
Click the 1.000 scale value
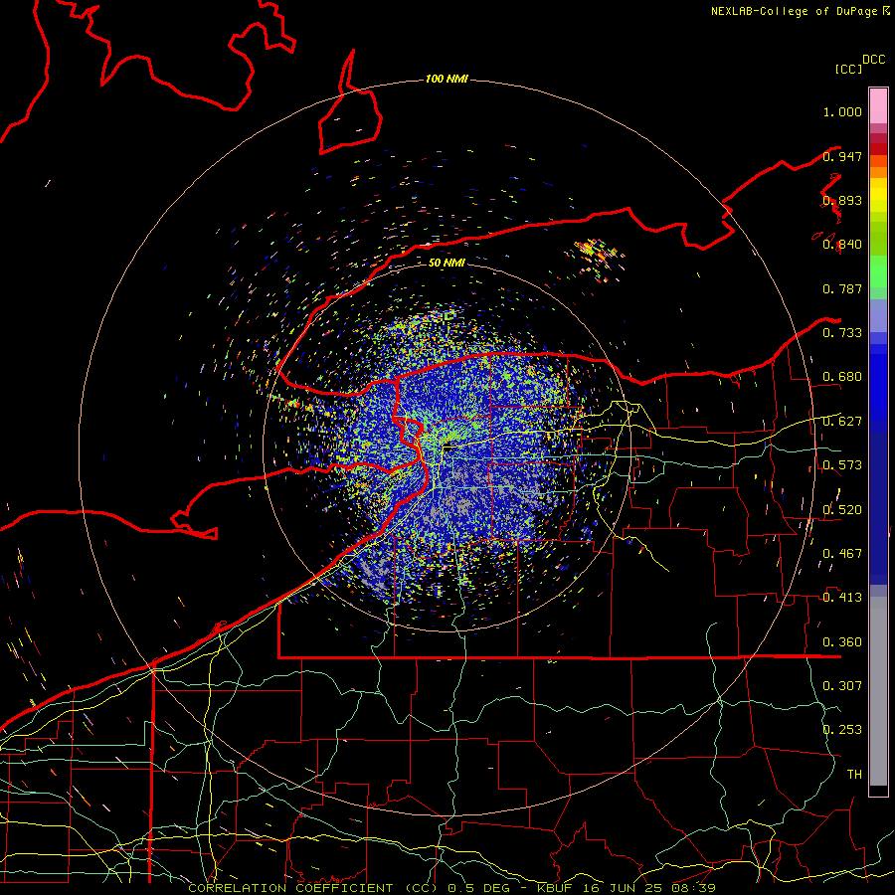coord(842,111)
